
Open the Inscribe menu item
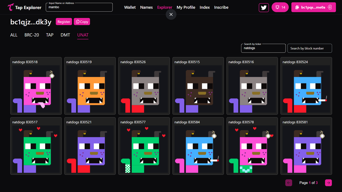tap(221, 7)
